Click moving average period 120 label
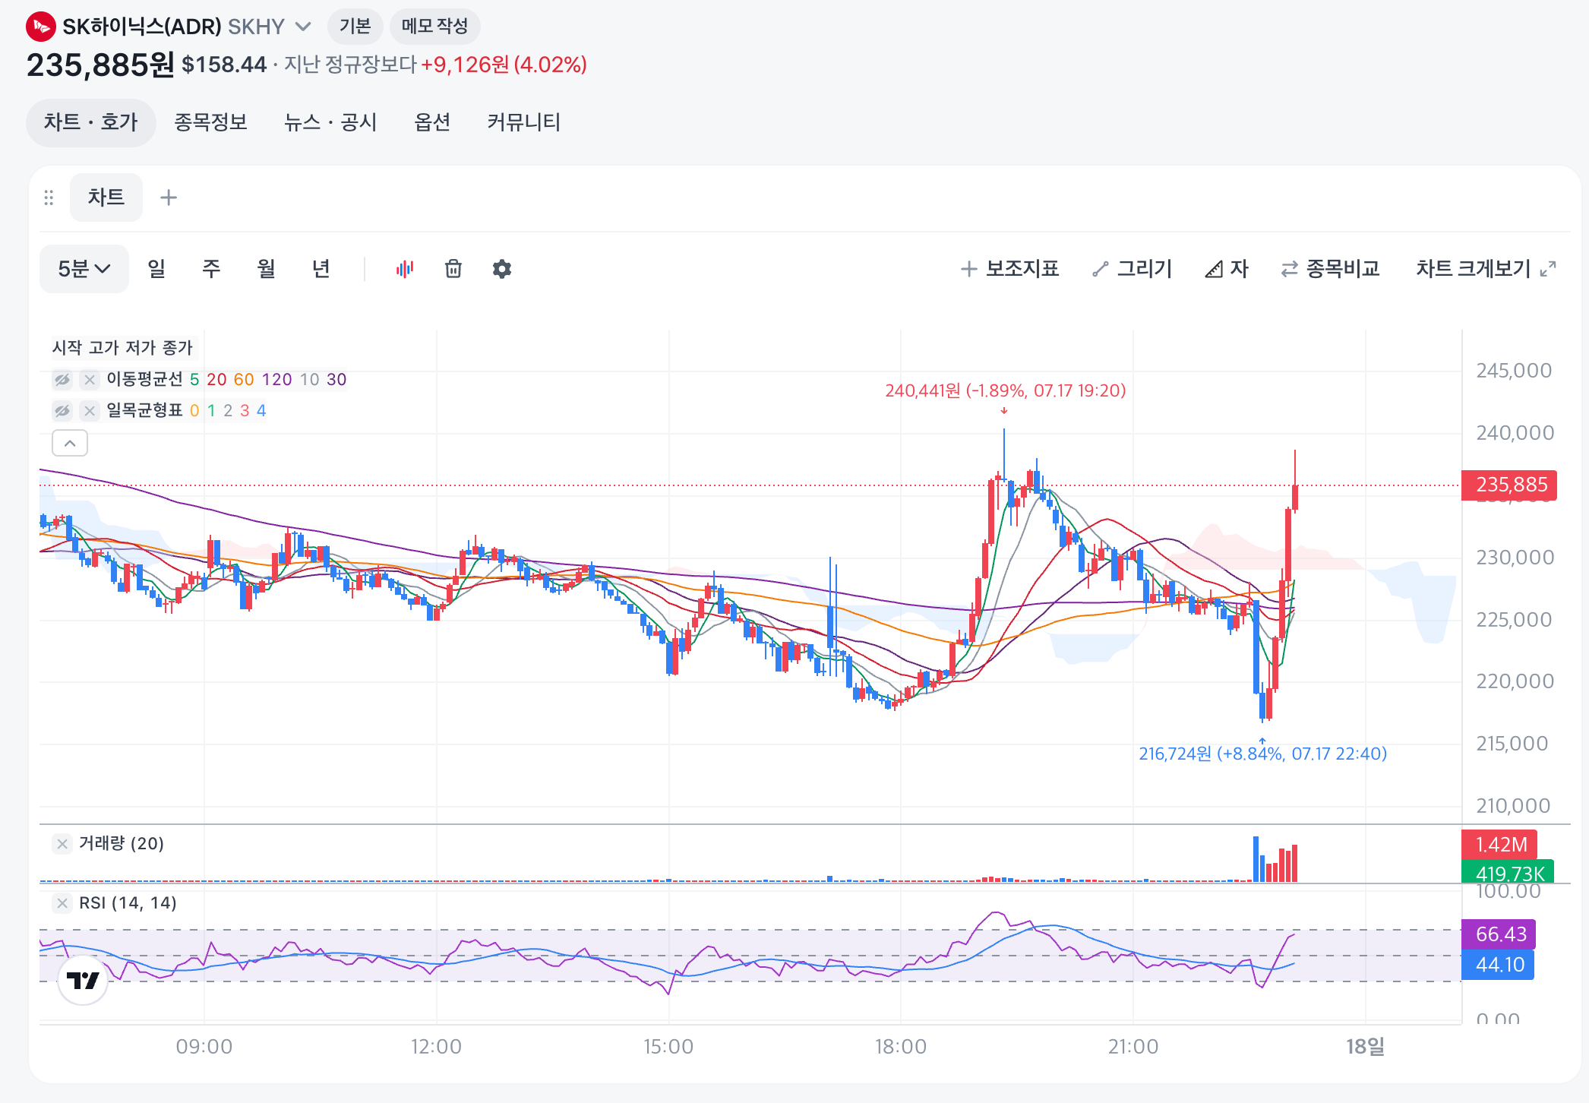This screenshot has width=1589, height=1103. pos(276,379)
